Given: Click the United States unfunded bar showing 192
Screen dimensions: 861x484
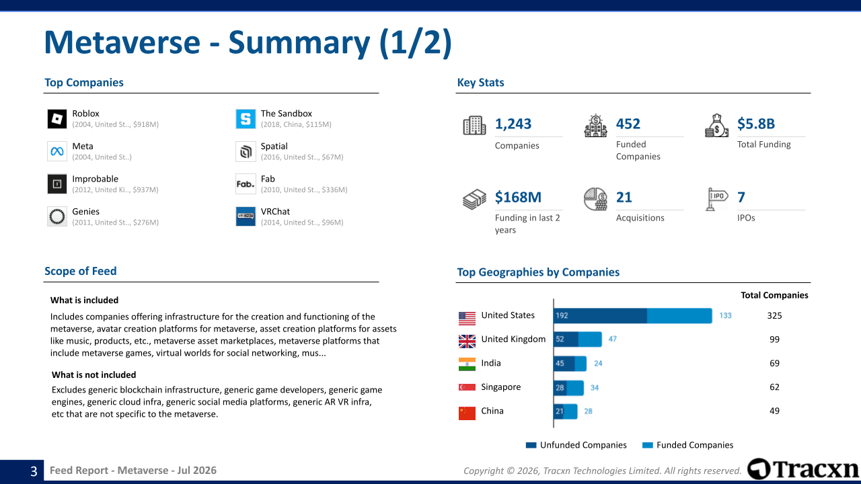Looking at the screenshot, I should (600, 315).
